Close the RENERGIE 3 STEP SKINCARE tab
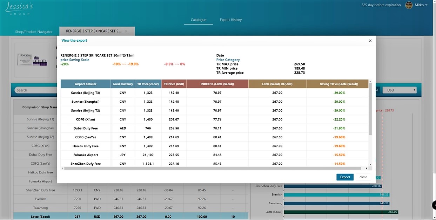The height and width of the screenshot is (220, 436). (126, 31)
